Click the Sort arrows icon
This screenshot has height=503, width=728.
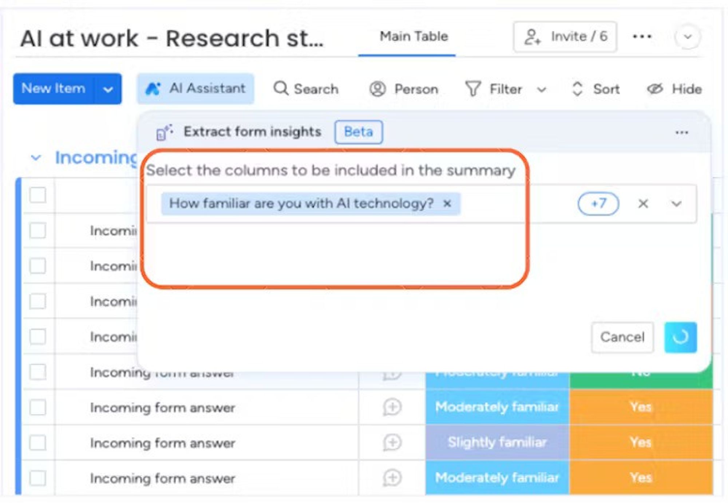tap(577, 89)
